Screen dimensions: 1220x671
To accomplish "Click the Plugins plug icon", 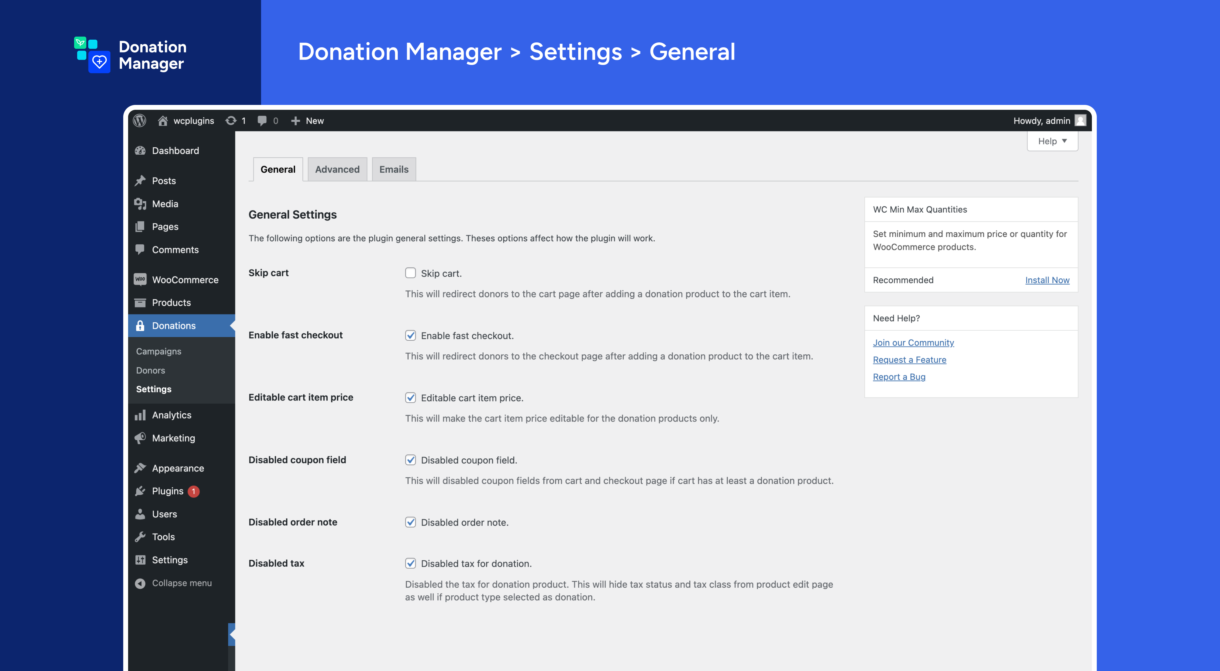I will coord(140,491).
